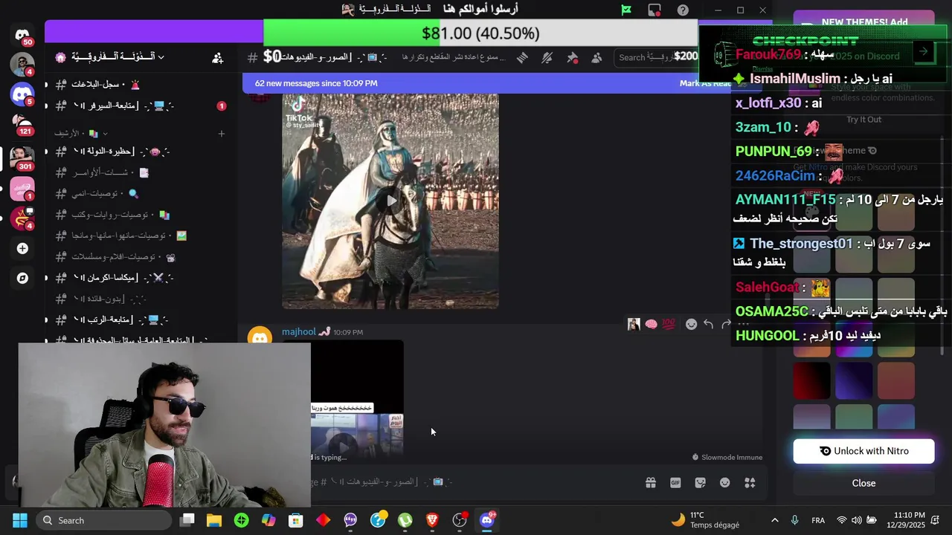Open sticker picker icon
Viewport: 952px width, 535px height.
(700, 482)
